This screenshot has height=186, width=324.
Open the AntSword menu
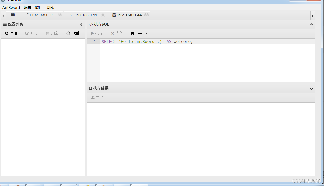coord(11,8)
